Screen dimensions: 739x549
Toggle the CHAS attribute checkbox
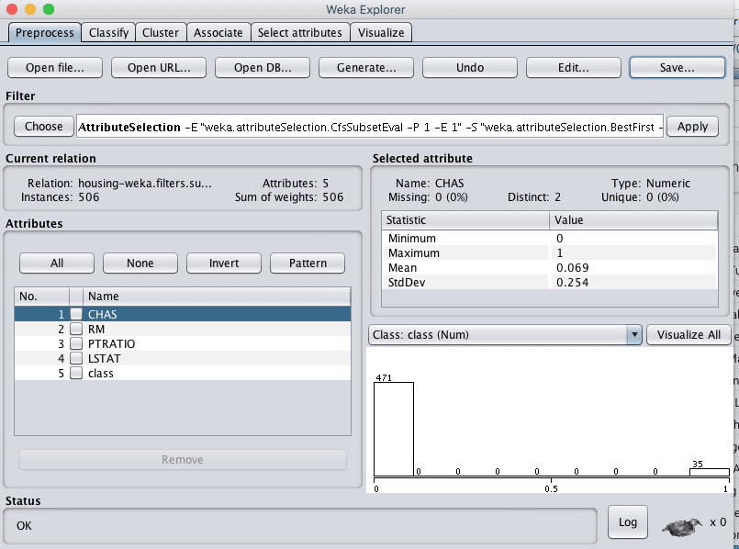(x=76, y=314)
